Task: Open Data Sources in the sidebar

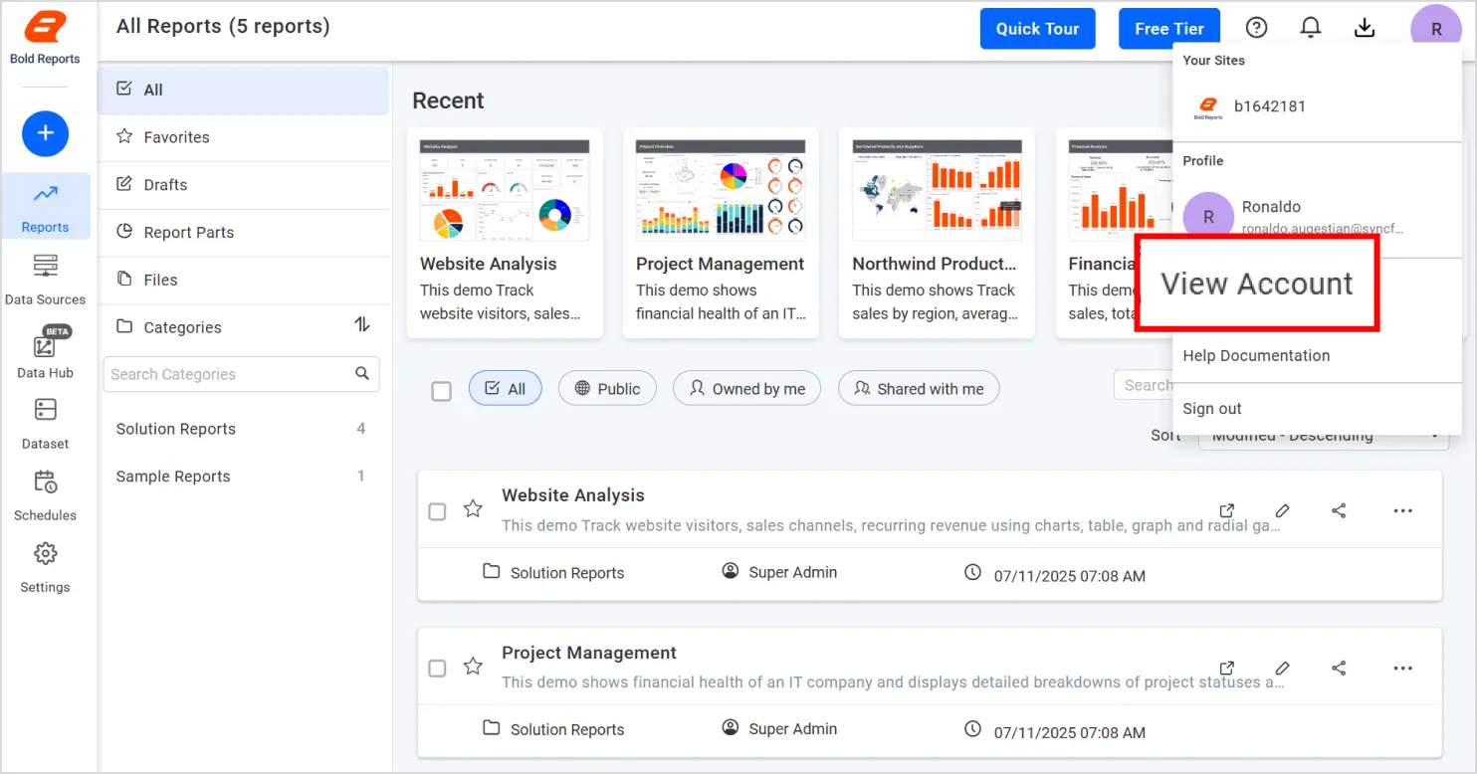Action: (x=45, y=280)
